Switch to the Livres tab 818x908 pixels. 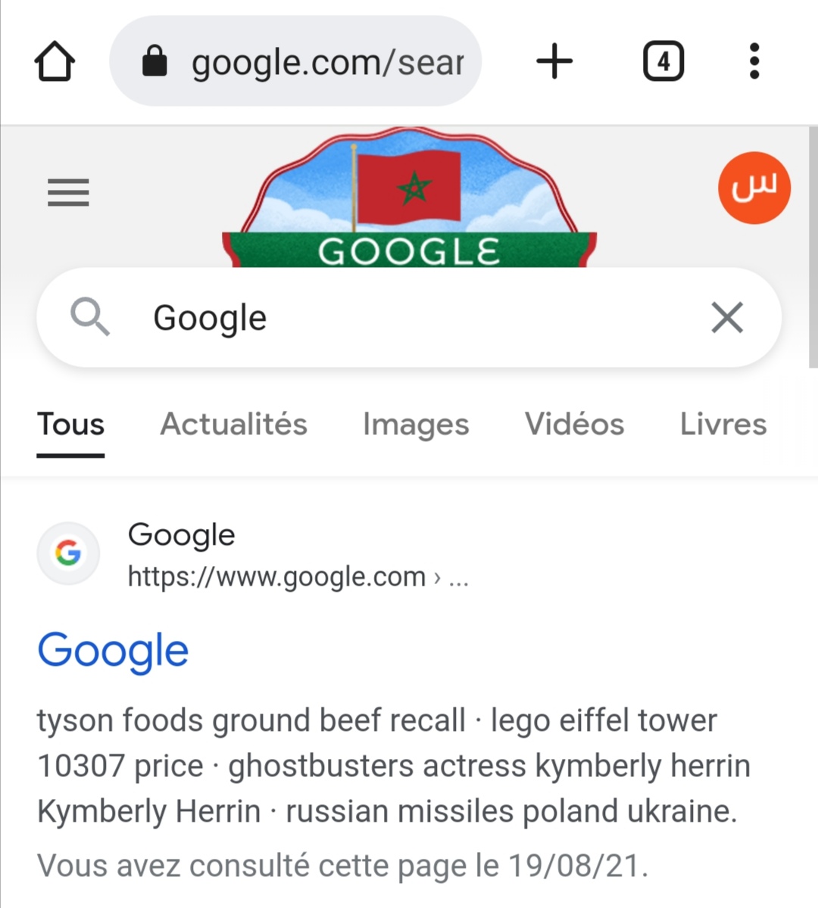723,424
